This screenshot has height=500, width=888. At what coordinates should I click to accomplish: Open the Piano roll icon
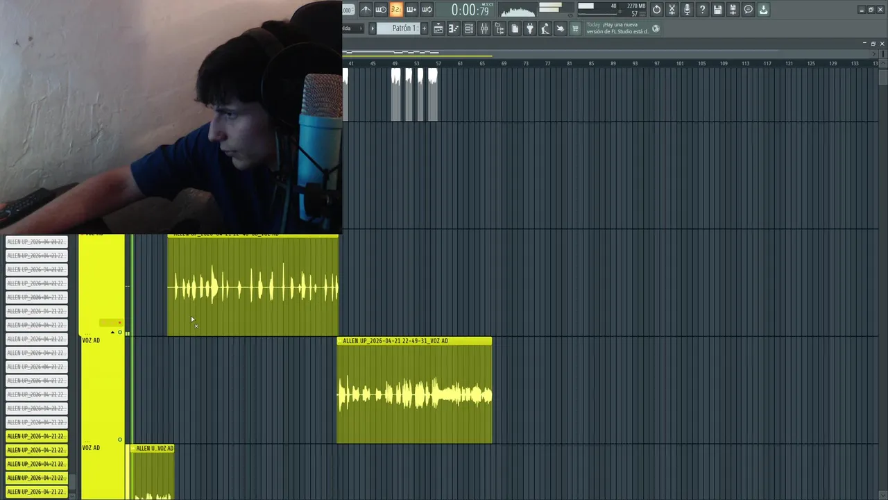[454, 28]
